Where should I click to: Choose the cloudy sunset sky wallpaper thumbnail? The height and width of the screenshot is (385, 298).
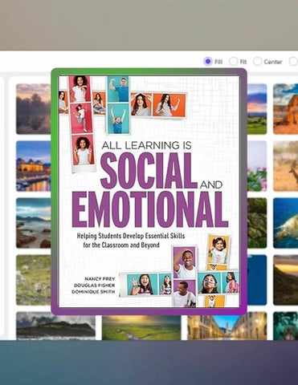pyautogui.click(x=34, y=109)
